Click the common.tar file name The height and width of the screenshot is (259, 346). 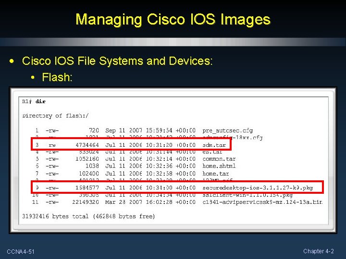tap(219, 159)
